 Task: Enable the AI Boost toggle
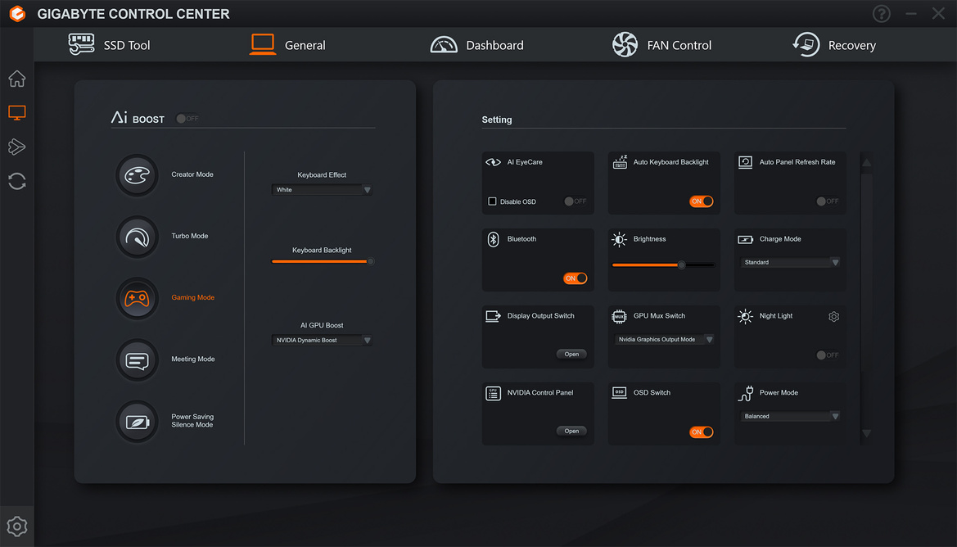point(187,119)
